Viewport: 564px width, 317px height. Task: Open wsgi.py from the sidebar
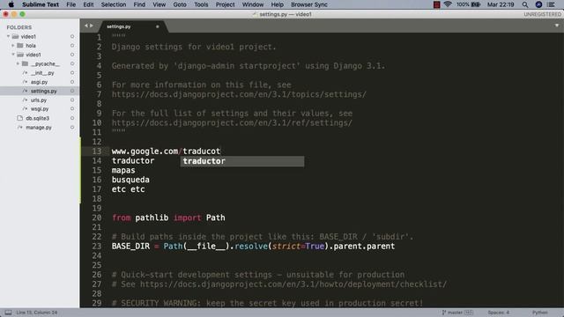40,109
